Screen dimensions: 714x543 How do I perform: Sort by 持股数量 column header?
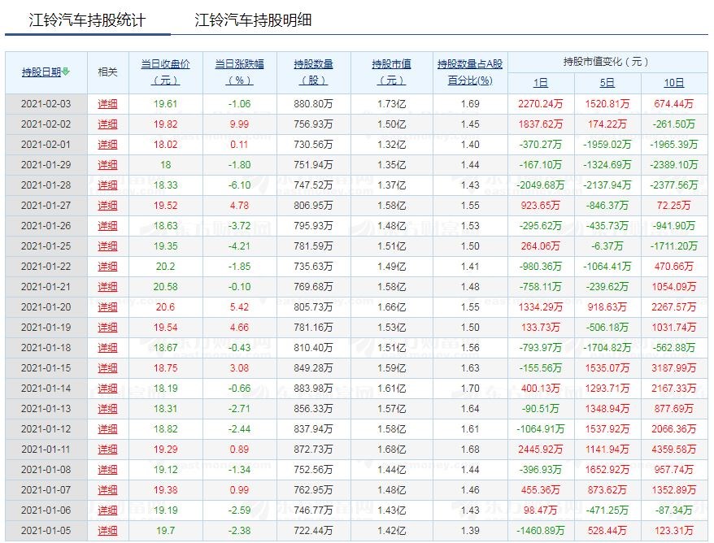tap(313, 72)
